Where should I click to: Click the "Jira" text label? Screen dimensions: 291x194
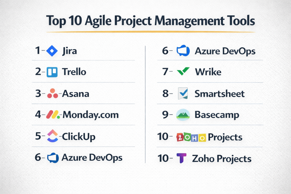tap(70, 51)
